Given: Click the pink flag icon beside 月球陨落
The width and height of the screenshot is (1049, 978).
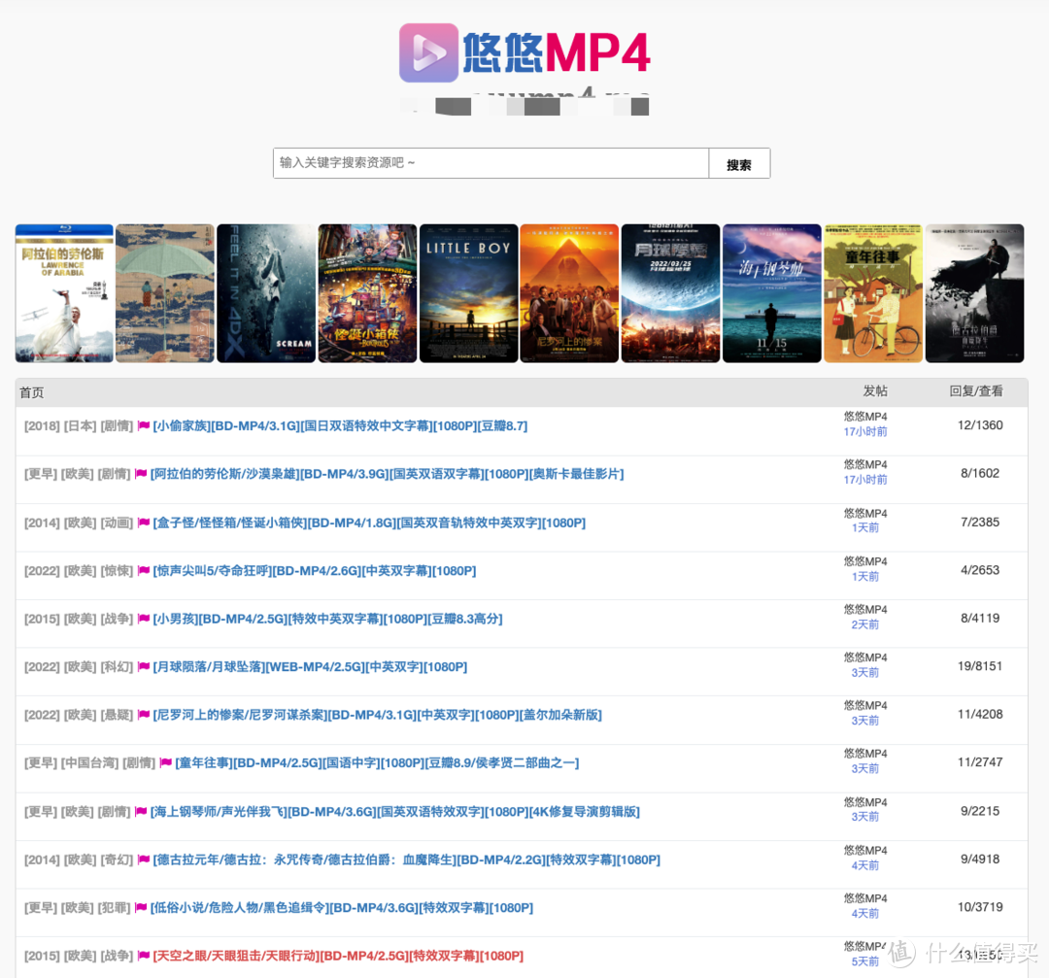Looking at the screenshot, I should click(x=144, y=667).
